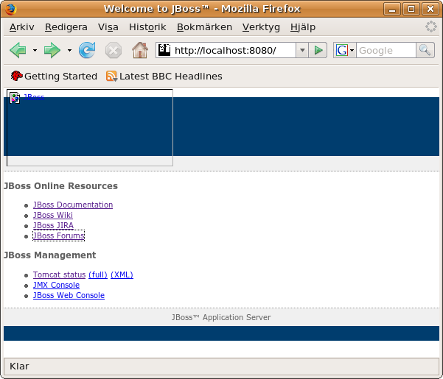This screenshot has height=379, width=443.
Task: Open the JBoss Web Console link
Action: [x=69, y=295]
